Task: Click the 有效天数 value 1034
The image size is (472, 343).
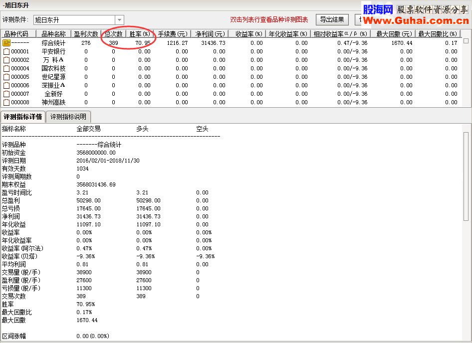Action: (82, 169)
